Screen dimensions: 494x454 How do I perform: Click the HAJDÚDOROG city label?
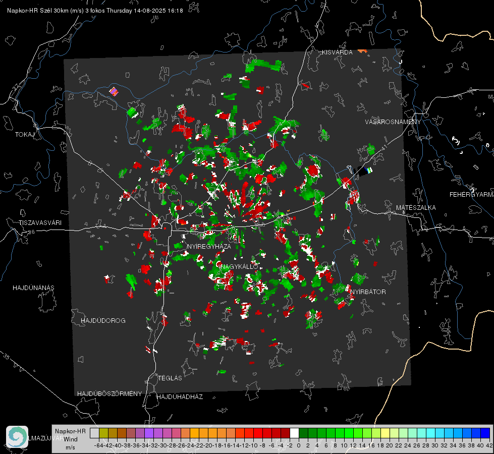coord(103,321)
